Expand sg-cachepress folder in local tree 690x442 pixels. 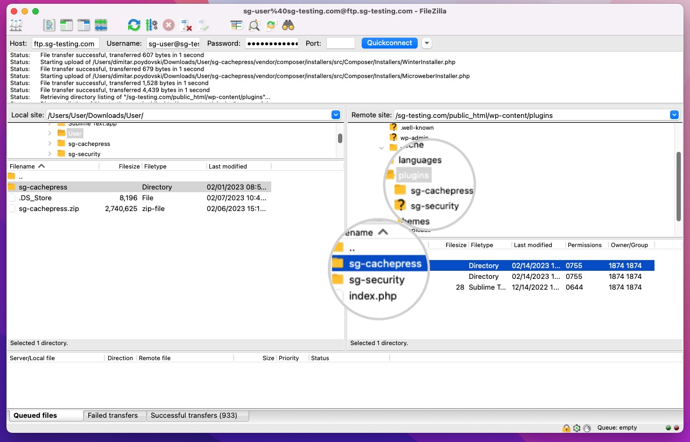(50, 144)
